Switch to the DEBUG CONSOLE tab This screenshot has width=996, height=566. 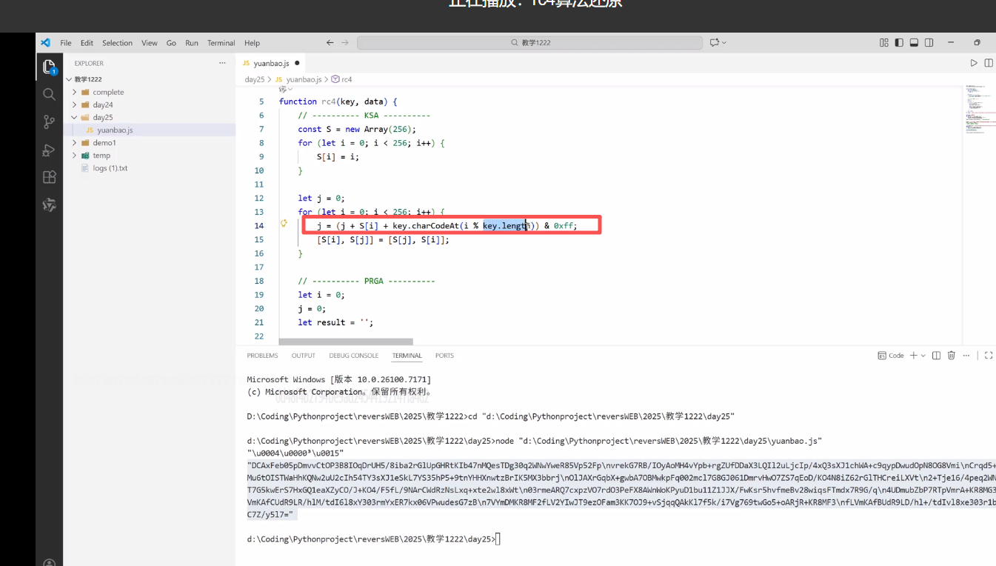pos(354,356)
